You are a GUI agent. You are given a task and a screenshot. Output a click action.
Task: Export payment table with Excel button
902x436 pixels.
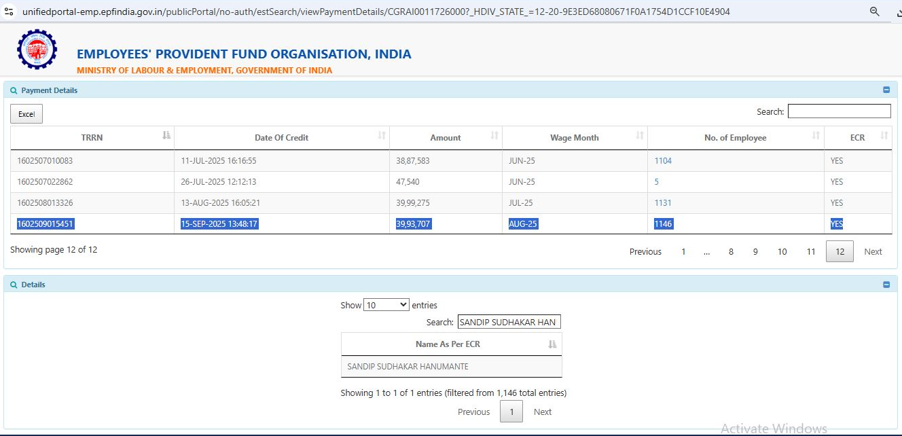(26, 114)
